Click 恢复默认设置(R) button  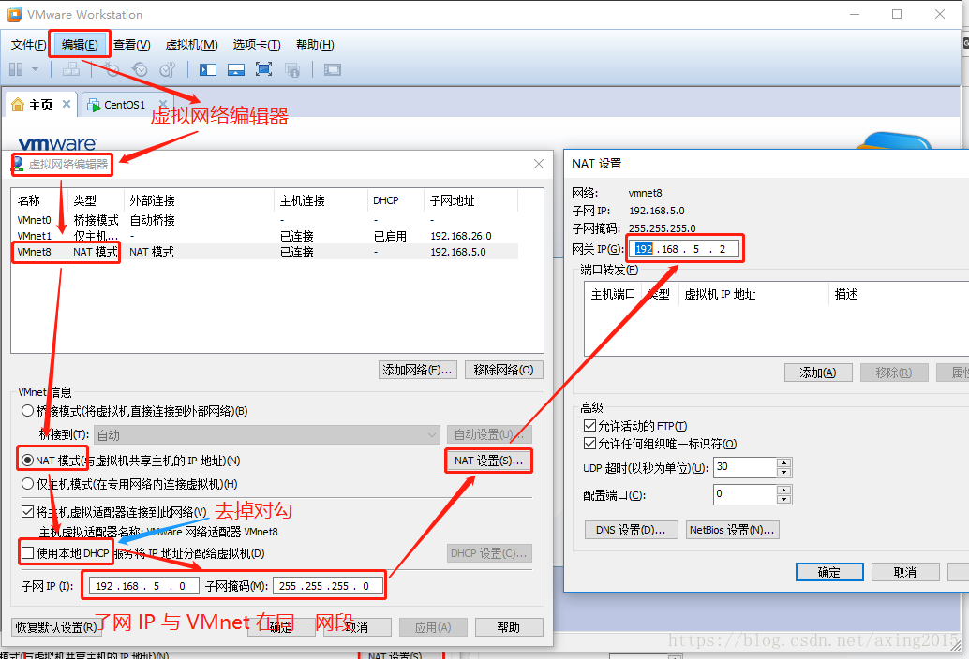[x=55, y=627]
